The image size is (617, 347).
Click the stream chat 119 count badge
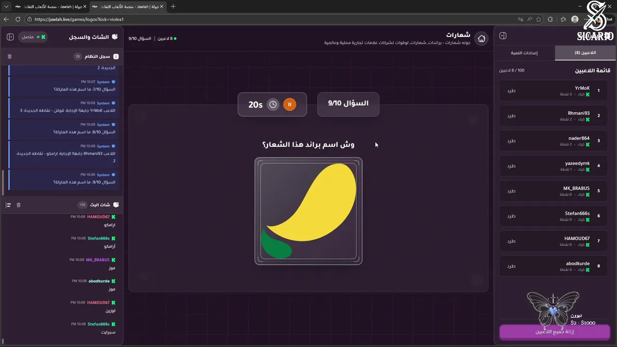coord(82,205)
